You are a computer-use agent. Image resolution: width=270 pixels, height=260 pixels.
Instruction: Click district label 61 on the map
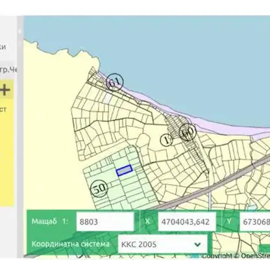click(115, 82)
